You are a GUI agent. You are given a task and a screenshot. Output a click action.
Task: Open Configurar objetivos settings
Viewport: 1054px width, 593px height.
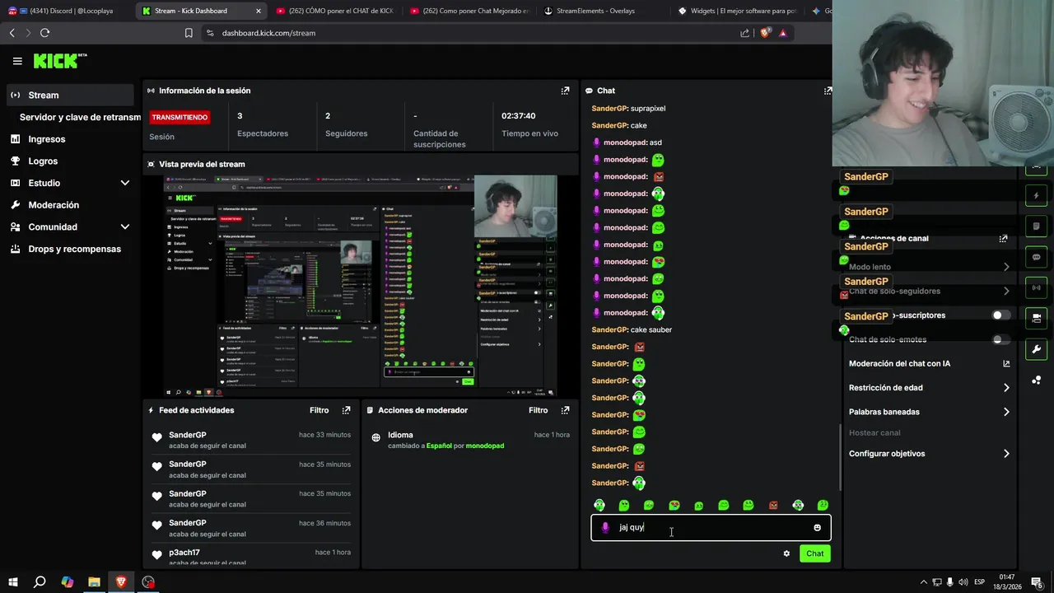click(929, 454)
